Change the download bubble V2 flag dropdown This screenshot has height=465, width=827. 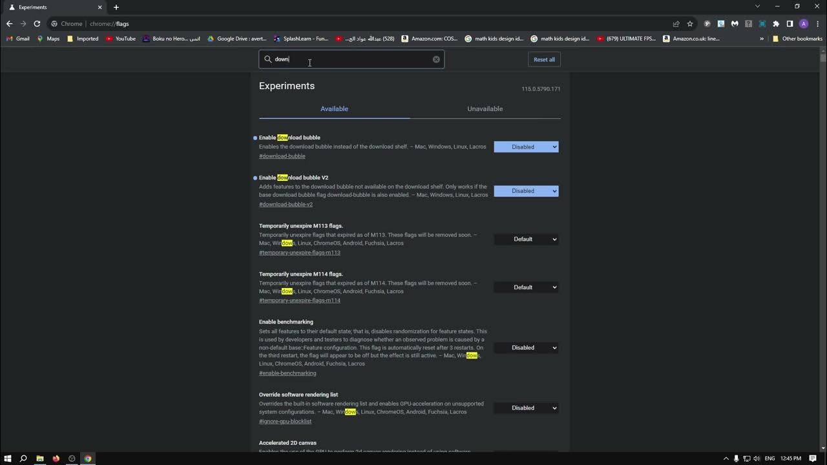pyautogui.click(x=526, y=191)
